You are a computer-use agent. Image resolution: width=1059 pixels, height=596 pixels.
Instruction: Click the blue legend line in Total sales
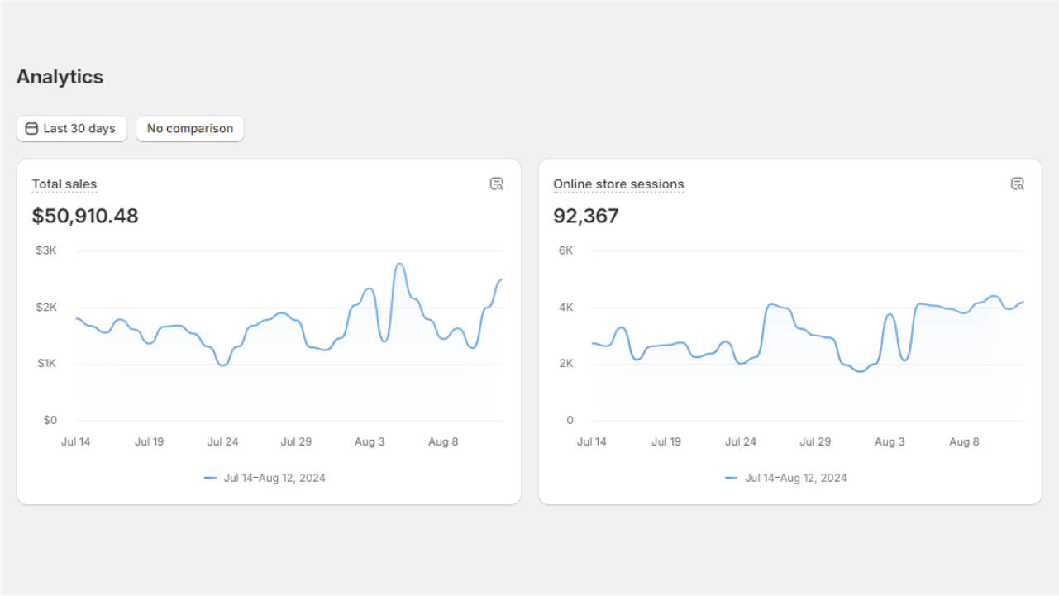(210, 478)
